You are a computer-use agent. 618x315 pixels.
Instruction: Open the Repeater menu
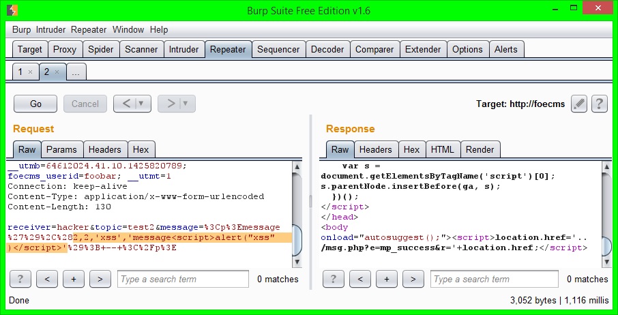89,30
